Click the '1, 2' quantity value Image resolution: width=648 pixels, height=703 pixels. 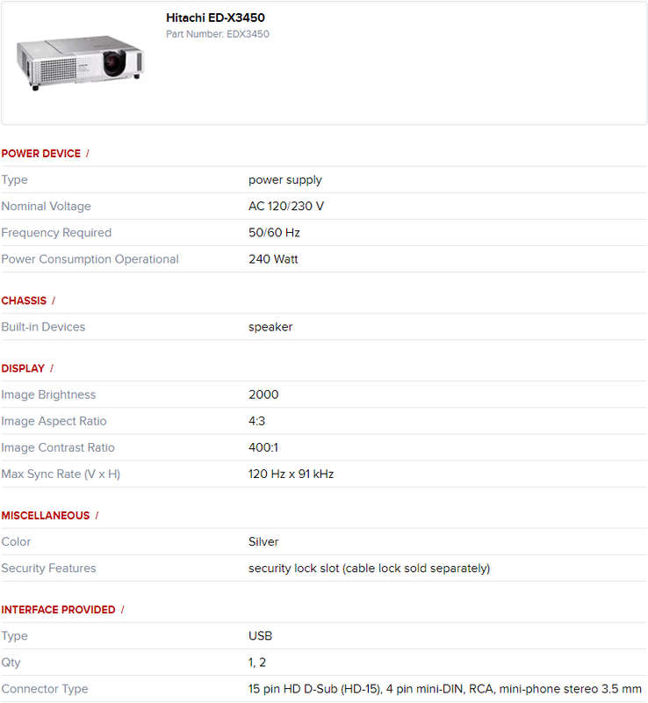257,663
